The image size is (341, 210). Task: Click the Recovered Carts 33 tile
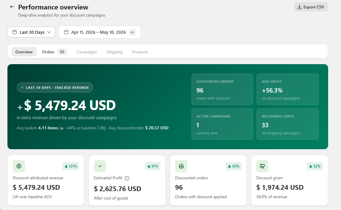(288, 124)
